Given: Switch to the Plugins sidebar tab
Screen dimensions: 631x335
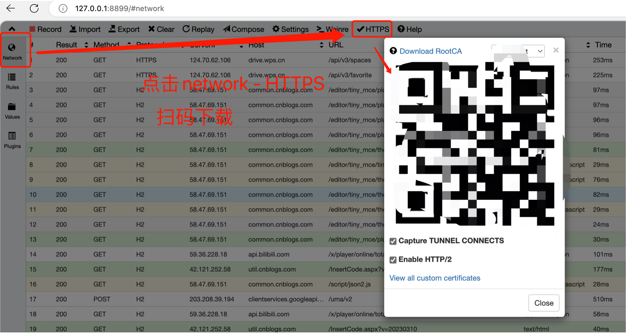Looking at the screenshot, I should pyautogui.click(x=12, y=140).
